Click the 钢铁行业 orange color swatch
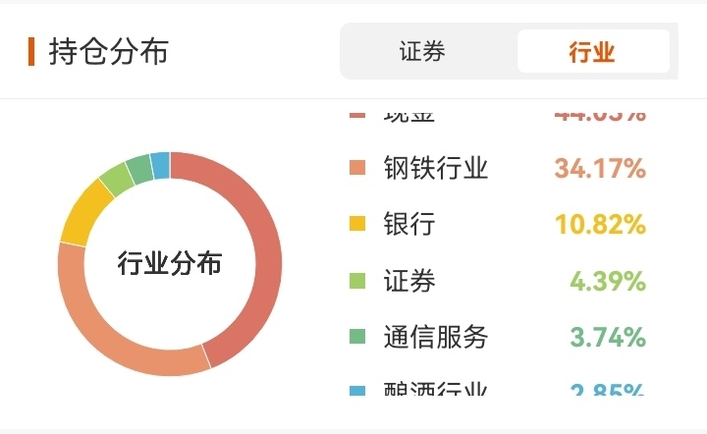707x434 pixels. point(357,168)
